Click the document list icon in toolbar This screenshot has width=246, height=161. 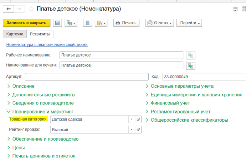click(88, 23)
